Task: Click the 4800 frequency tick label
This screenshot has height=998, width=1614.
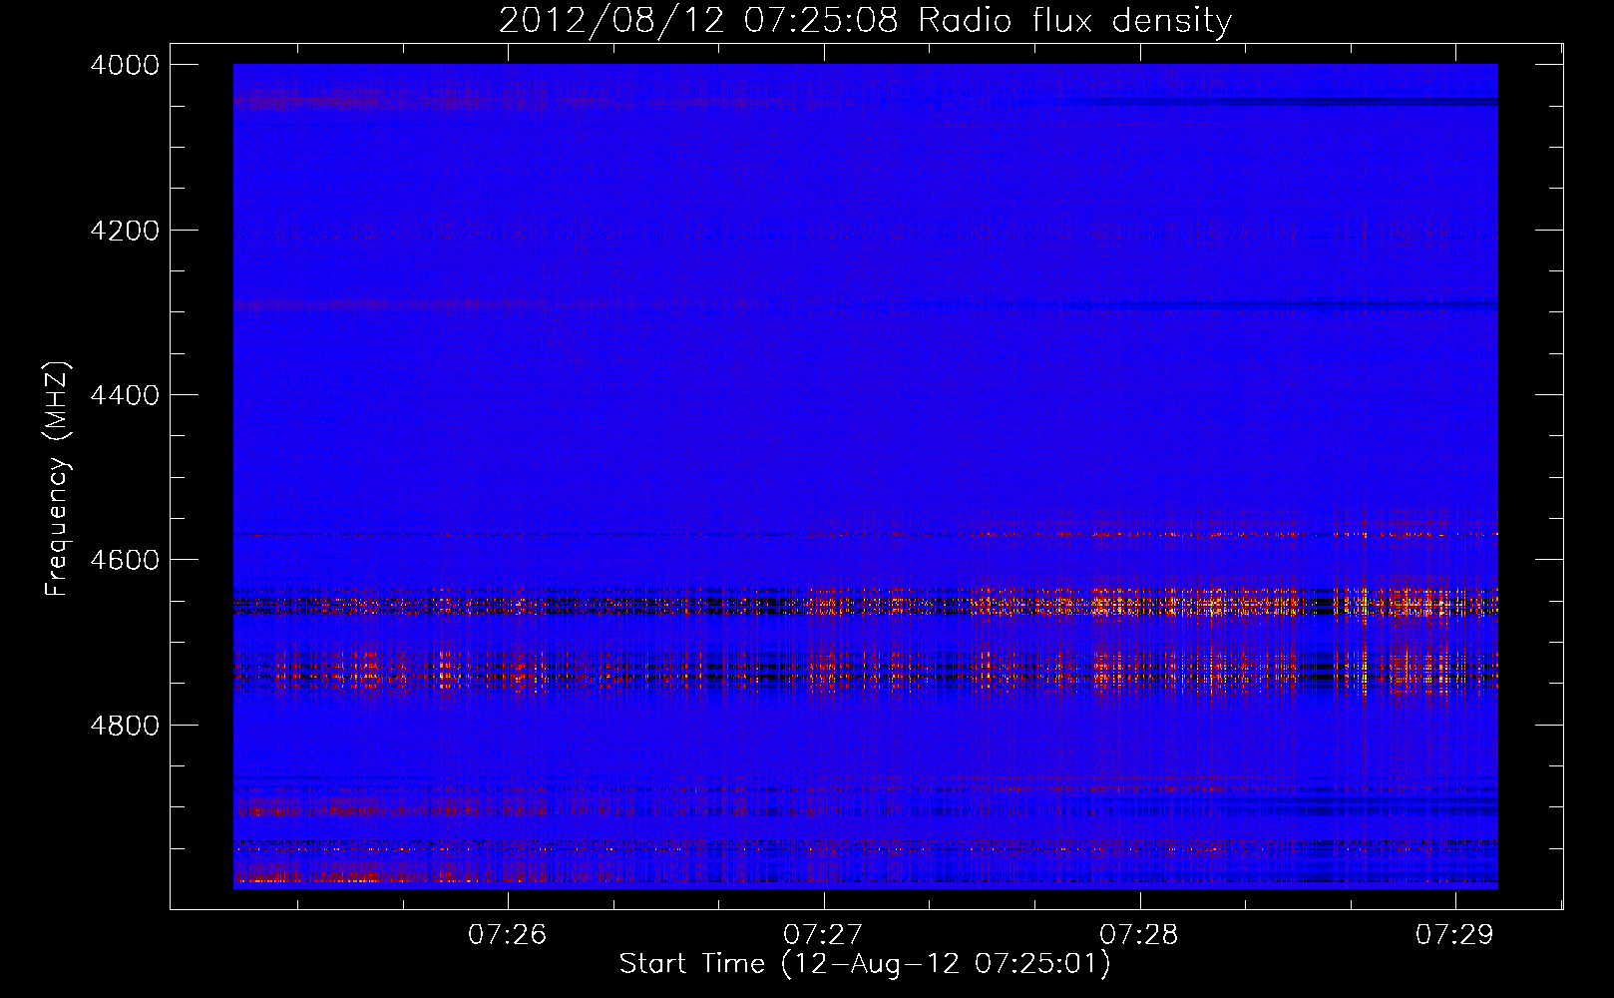Action: (x=125, y=726)
